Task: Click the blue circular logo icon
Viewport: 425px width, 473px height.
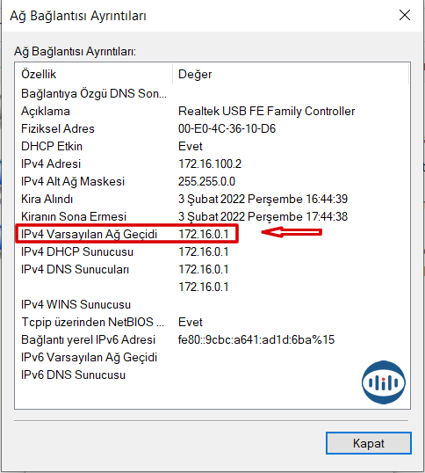Action: coord(384,382)
